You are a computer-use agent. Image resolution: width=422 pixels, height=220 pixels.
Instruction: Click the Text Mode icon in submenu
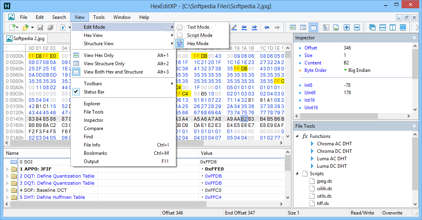[180, 27]
